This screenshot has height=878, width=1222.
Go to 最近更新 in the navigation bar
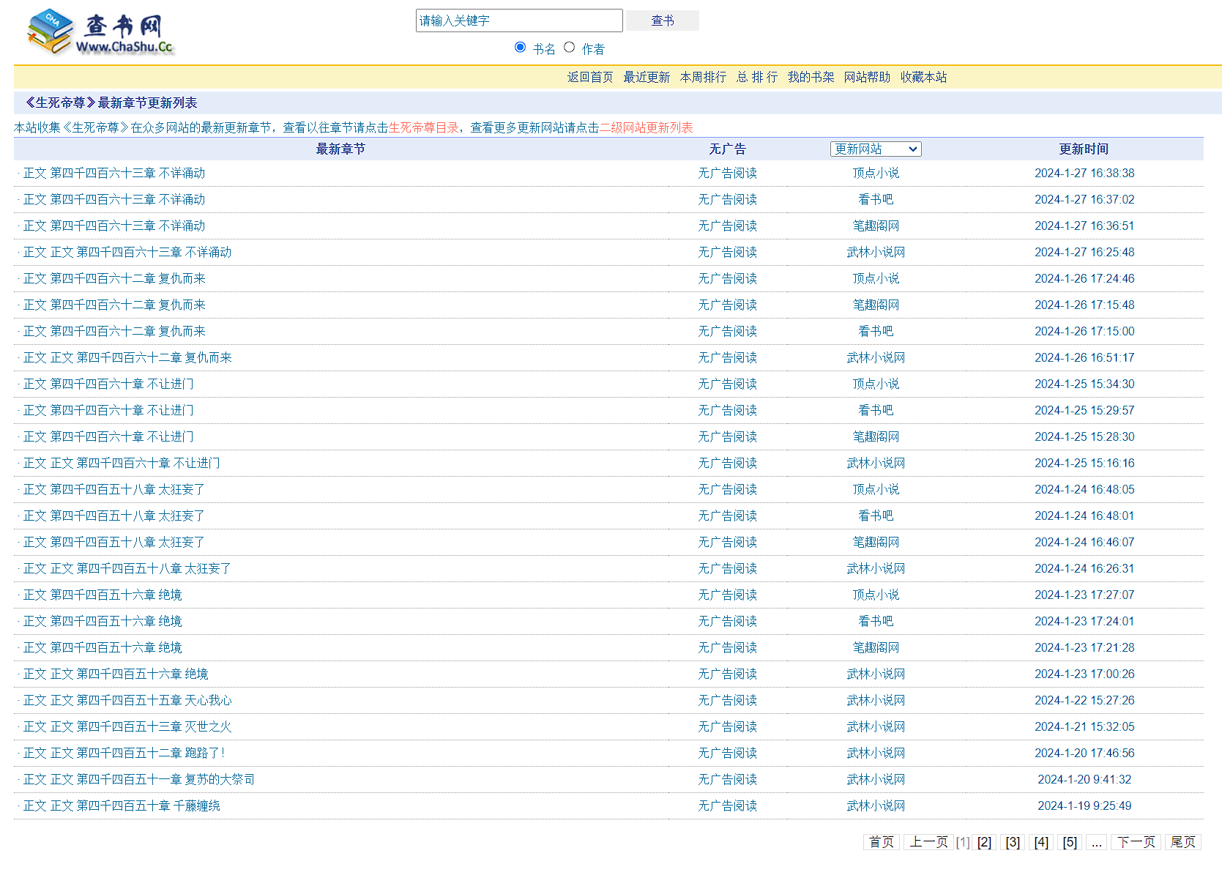pos(646,78)
